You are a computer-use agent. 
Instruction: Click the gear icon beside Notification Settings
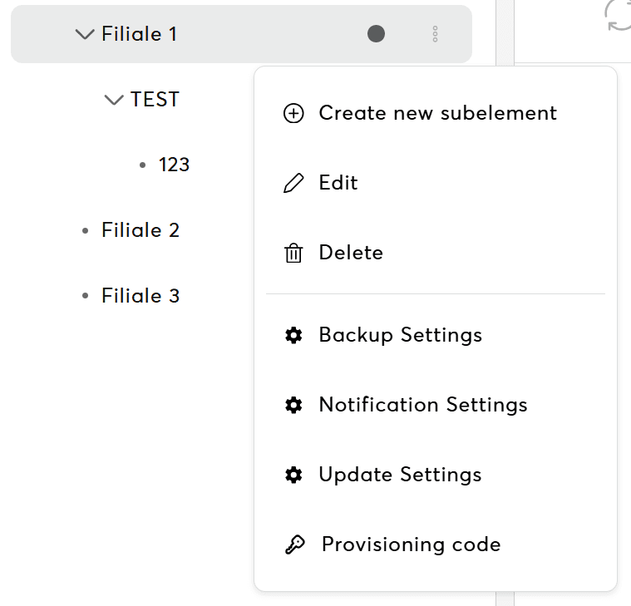(293, 405)
